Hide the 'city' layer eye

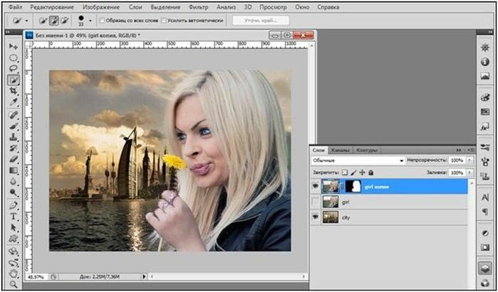tap(316, 217)
